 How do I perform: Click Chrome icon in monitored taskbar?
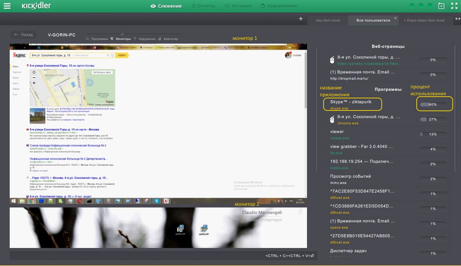(x=31, y=201)
